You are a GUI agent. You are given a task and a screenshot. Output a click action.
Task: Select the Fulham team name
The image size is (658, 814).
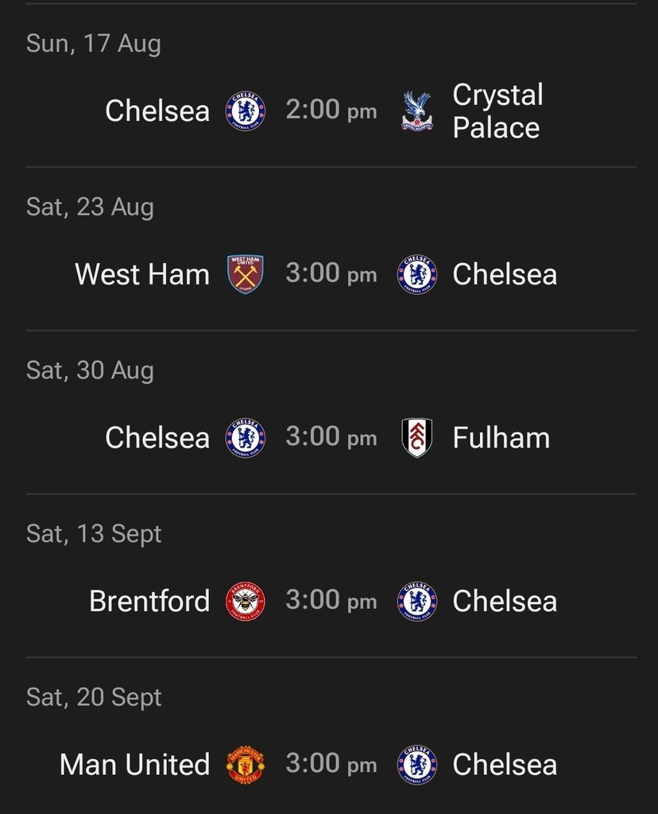(x=501, y=438)
